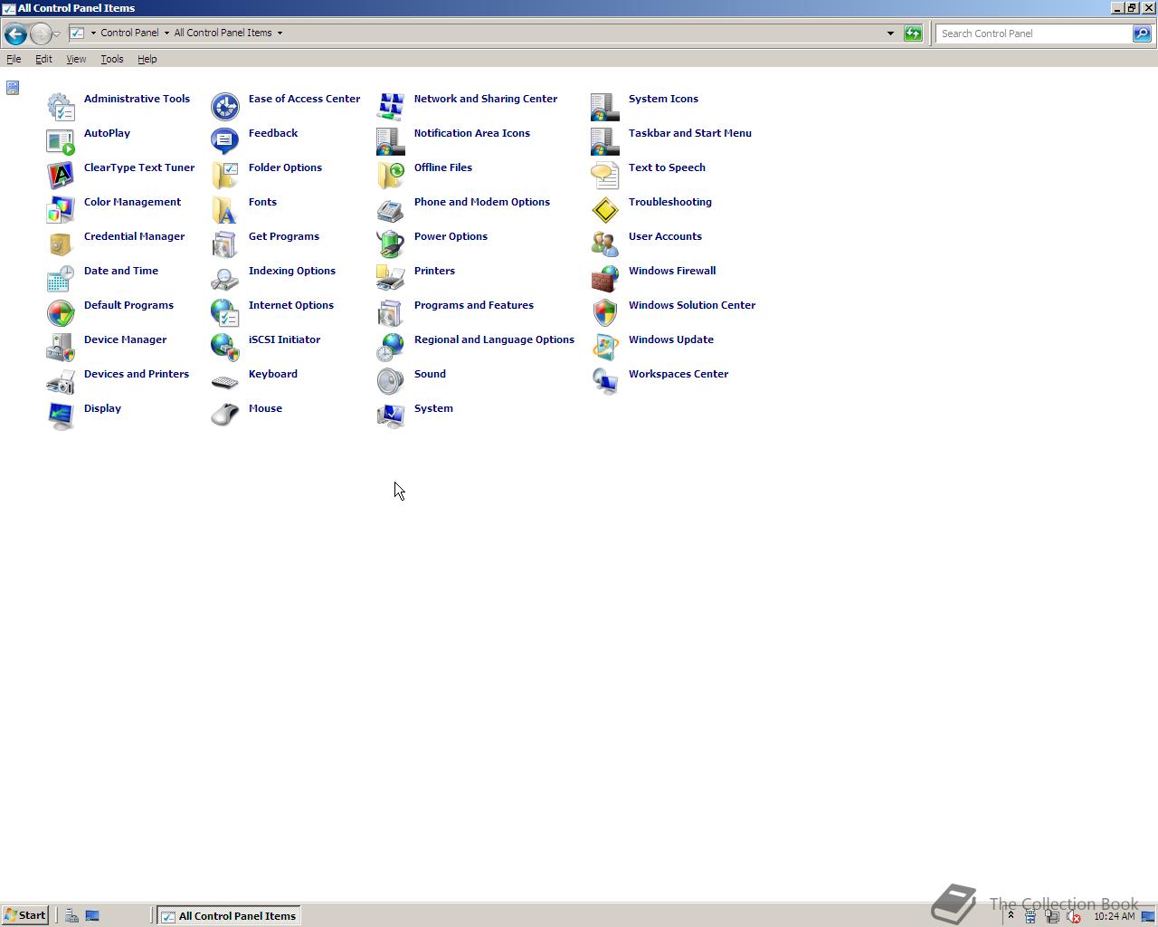
Task: Open the Indexing Options magnifier icon
Action: 225,279
